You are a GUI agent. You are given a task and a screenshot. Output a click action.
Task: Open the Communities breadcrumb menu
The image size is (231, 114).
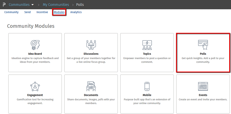pos(19,5)
